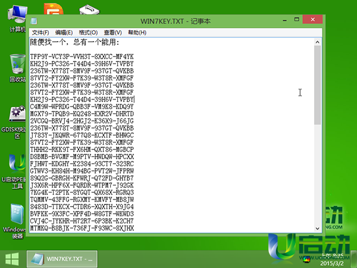Open the 查看(V) menu
357x268 pixels.
112,33
